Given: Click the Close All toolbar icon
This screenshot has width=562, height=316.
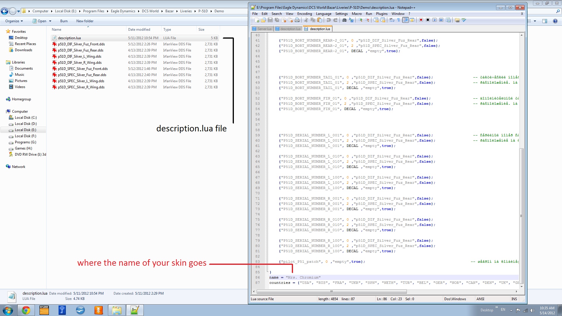Looking at the screenshot, I should pyautogui.click(x=290, y=20).
